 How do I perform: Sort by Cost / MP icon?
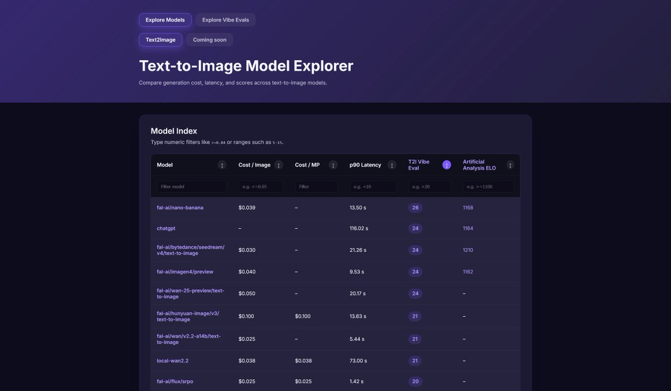click(333, 165)
